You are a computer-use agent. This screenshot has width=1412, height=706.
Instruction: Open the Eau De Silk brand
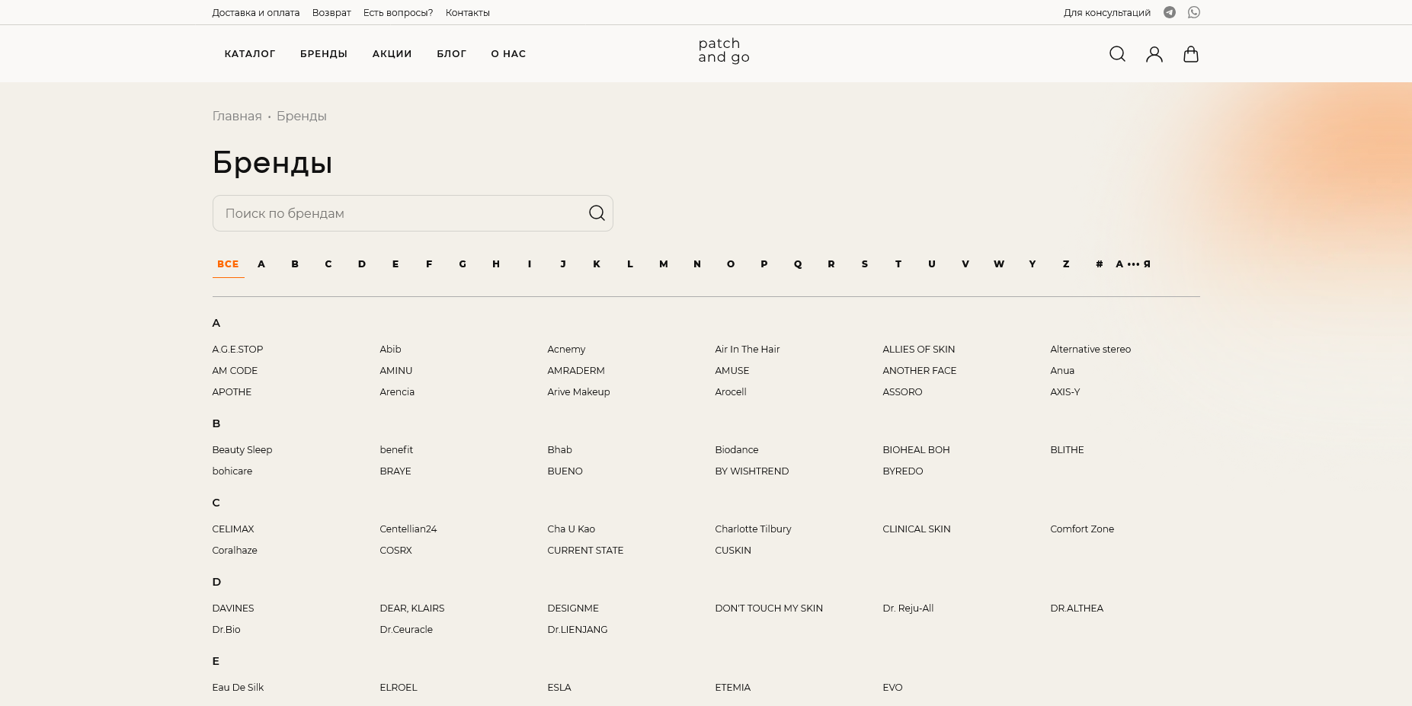239,688
